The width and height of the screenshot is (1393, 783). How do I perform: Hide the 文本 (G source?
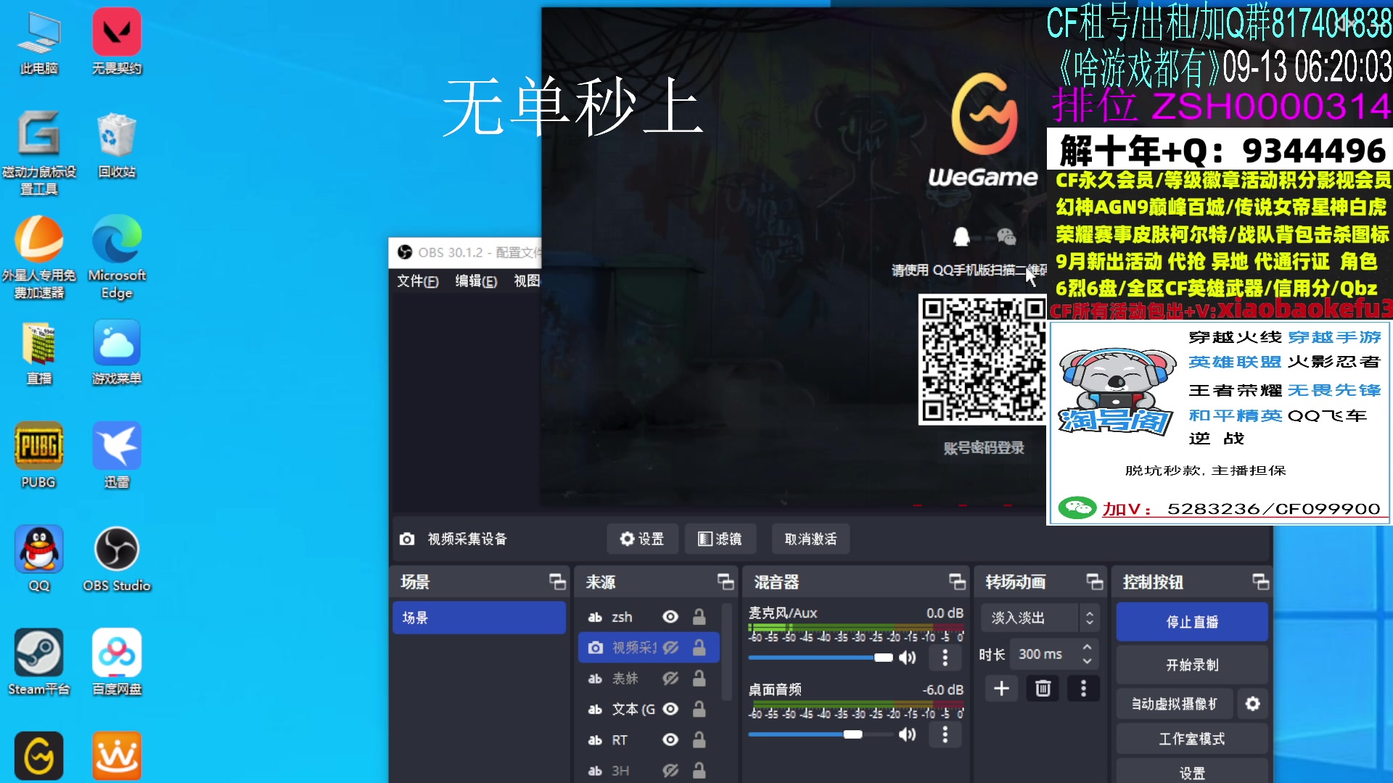coord(670,709)
